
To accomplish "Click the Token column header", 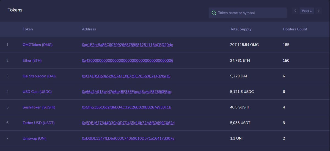I will [x=28, y=29].
